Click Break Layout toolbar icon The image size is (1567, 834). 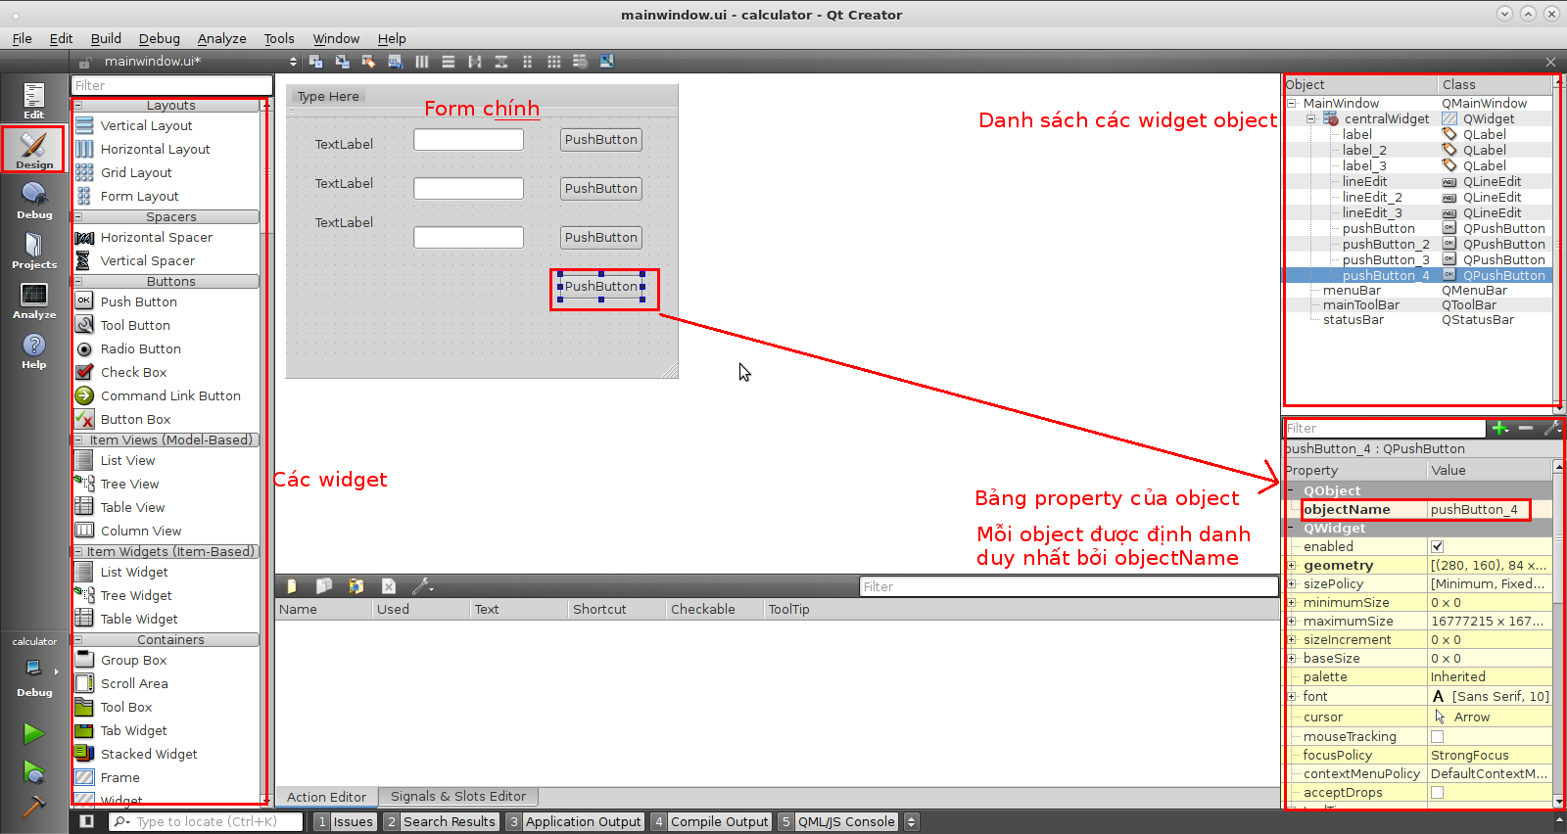pyautogui.click(x=581, y=62)
